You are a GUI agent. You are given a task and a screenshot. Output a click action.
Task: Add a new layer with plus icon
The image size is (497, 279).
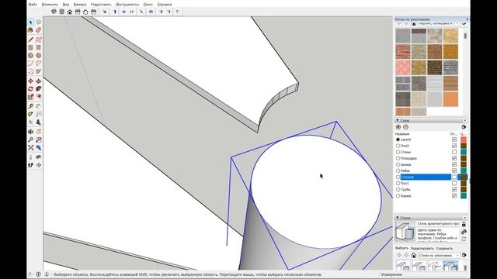pos(398,127)
